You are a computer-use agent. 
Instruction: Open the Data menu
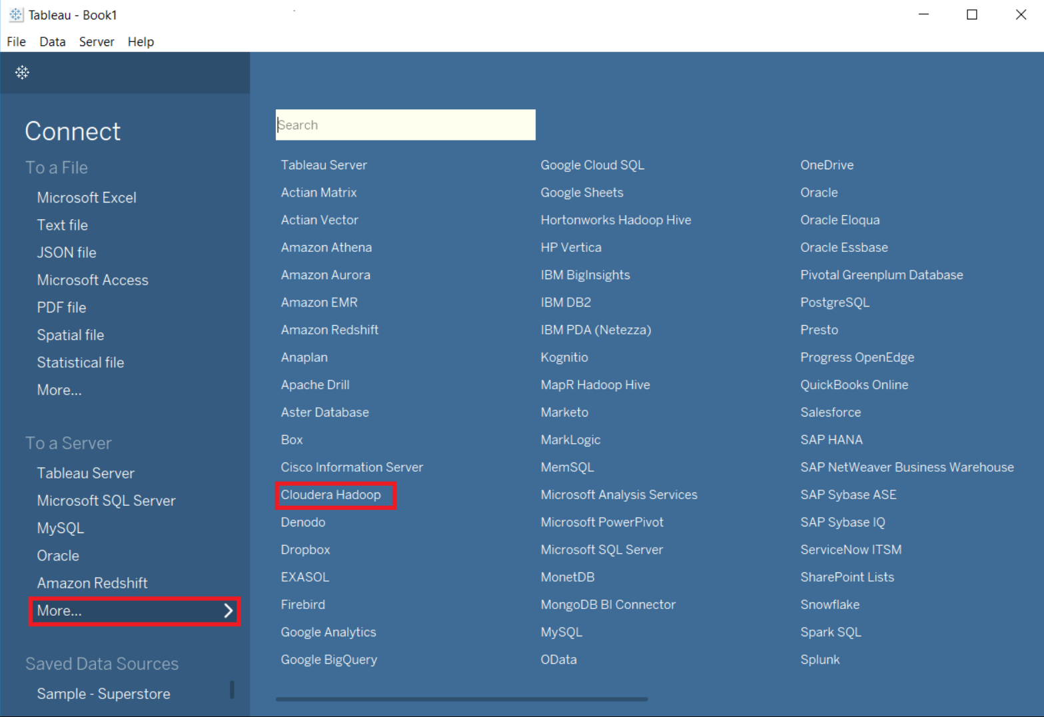53,42
